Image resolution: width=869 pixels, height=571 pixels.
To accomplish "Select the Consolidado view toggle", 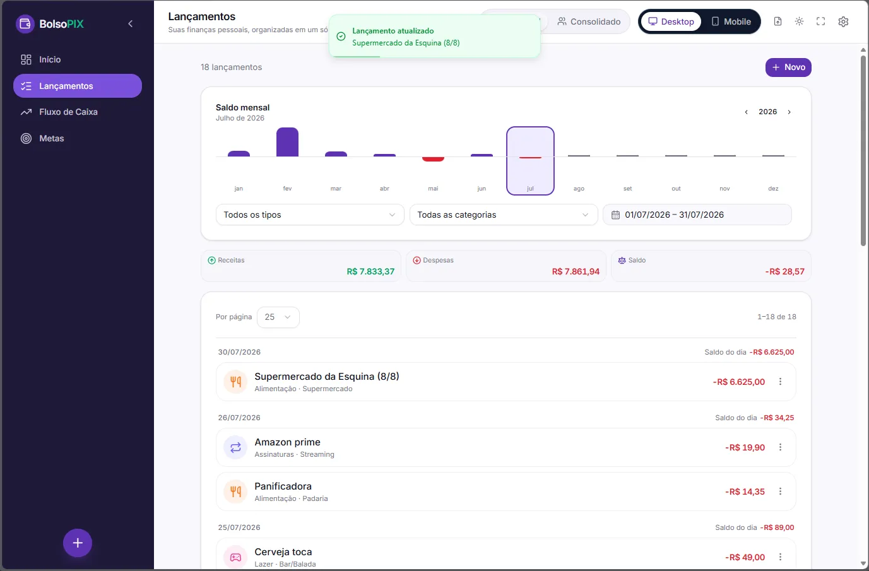I will pyautogui.click(x=589, y=21).
